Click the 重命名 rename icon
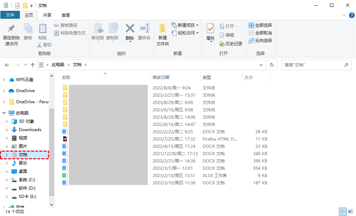 pyautogui.click(x=144, y=29)
